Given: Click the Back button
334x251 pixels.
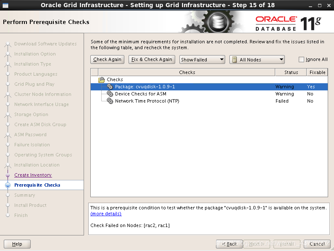Looking at the screenshot, I should (x=229, y=244).
